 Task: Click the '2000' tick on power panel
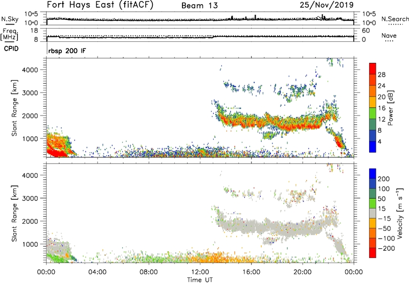(x=30, y=115)
